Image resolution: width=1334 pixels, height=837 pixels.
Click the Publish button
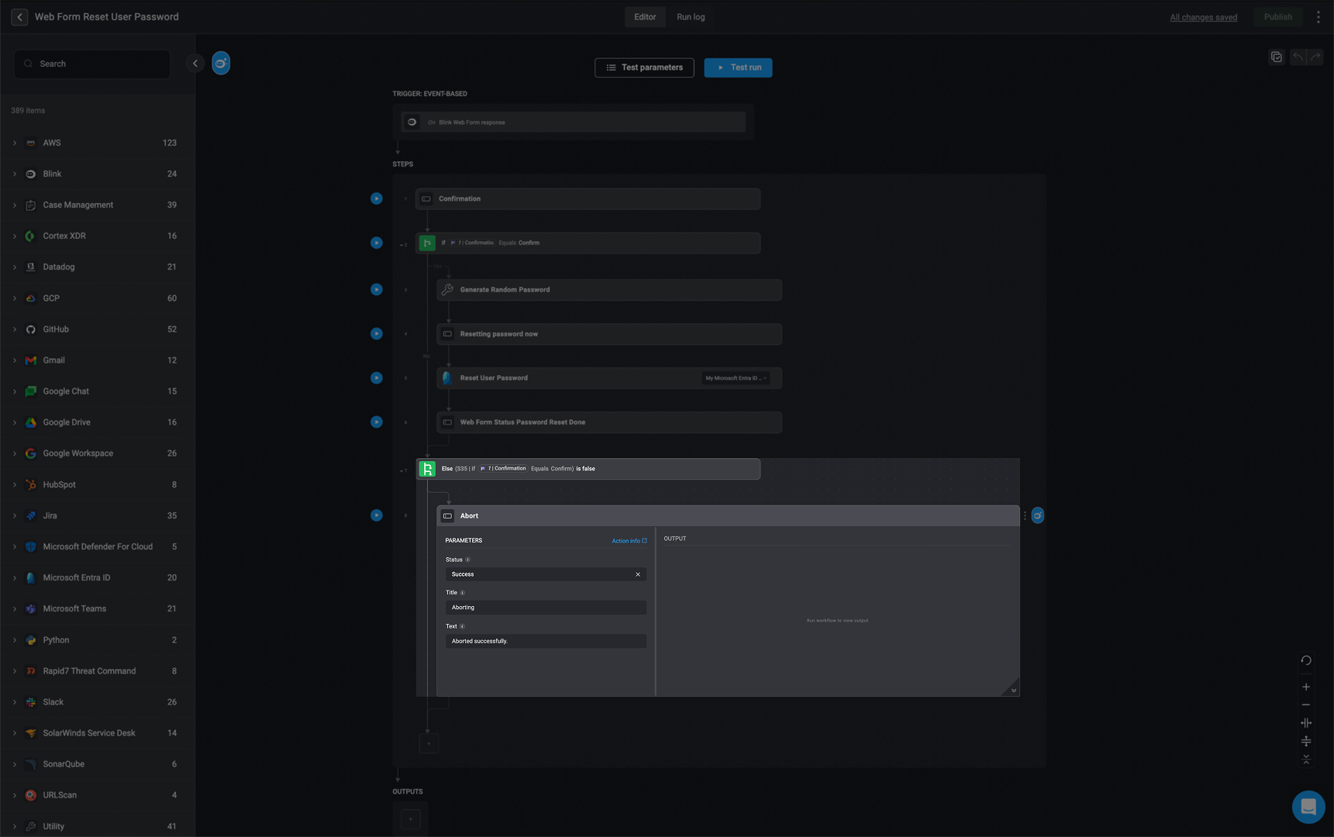point(1278,17)
